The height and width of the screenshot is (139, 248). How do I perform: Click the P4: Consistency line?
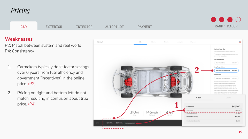[19, 51]
